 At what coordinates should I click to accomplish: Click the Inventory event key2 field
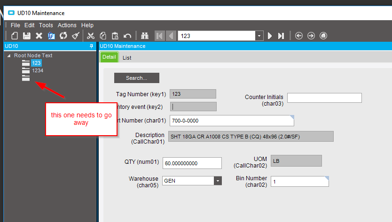pyautogui.click(x=193, y=107)
